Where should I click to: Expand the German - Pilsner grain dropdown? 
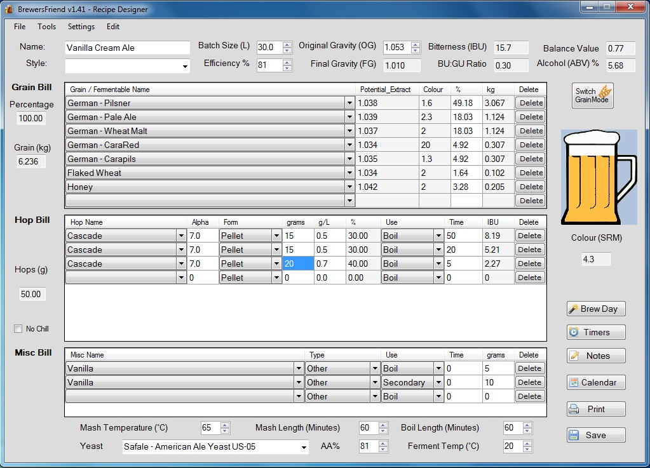coord(349,103)
